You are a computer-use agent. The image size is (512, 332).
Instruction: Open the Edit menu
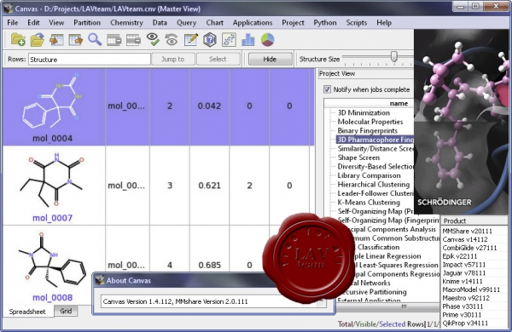33,22
